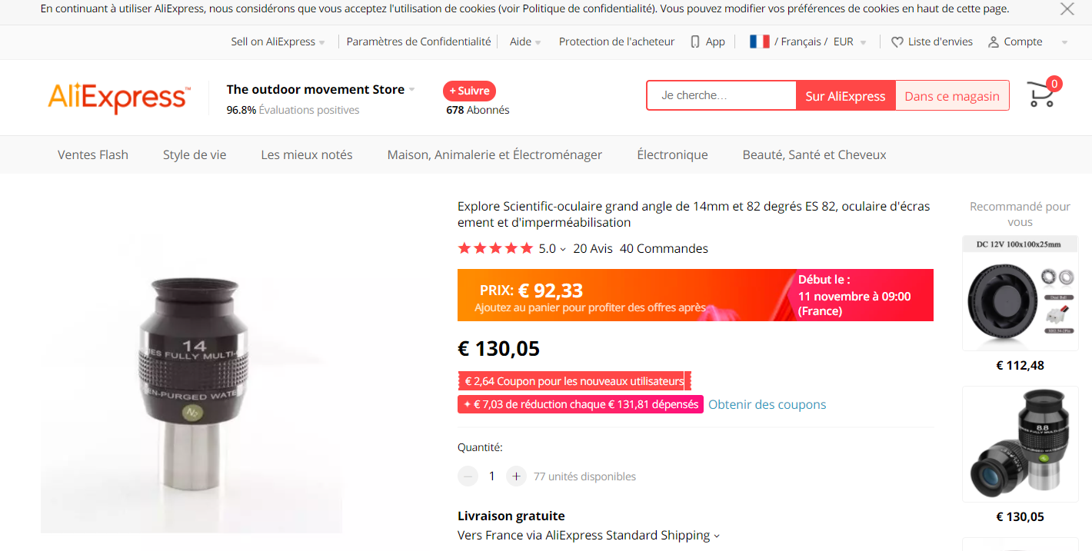Image resolution: width=1092 pixels, height=551 pixels.
Task: Open the recommended fan product thumbnail
Action: (x=1020, y=293)
